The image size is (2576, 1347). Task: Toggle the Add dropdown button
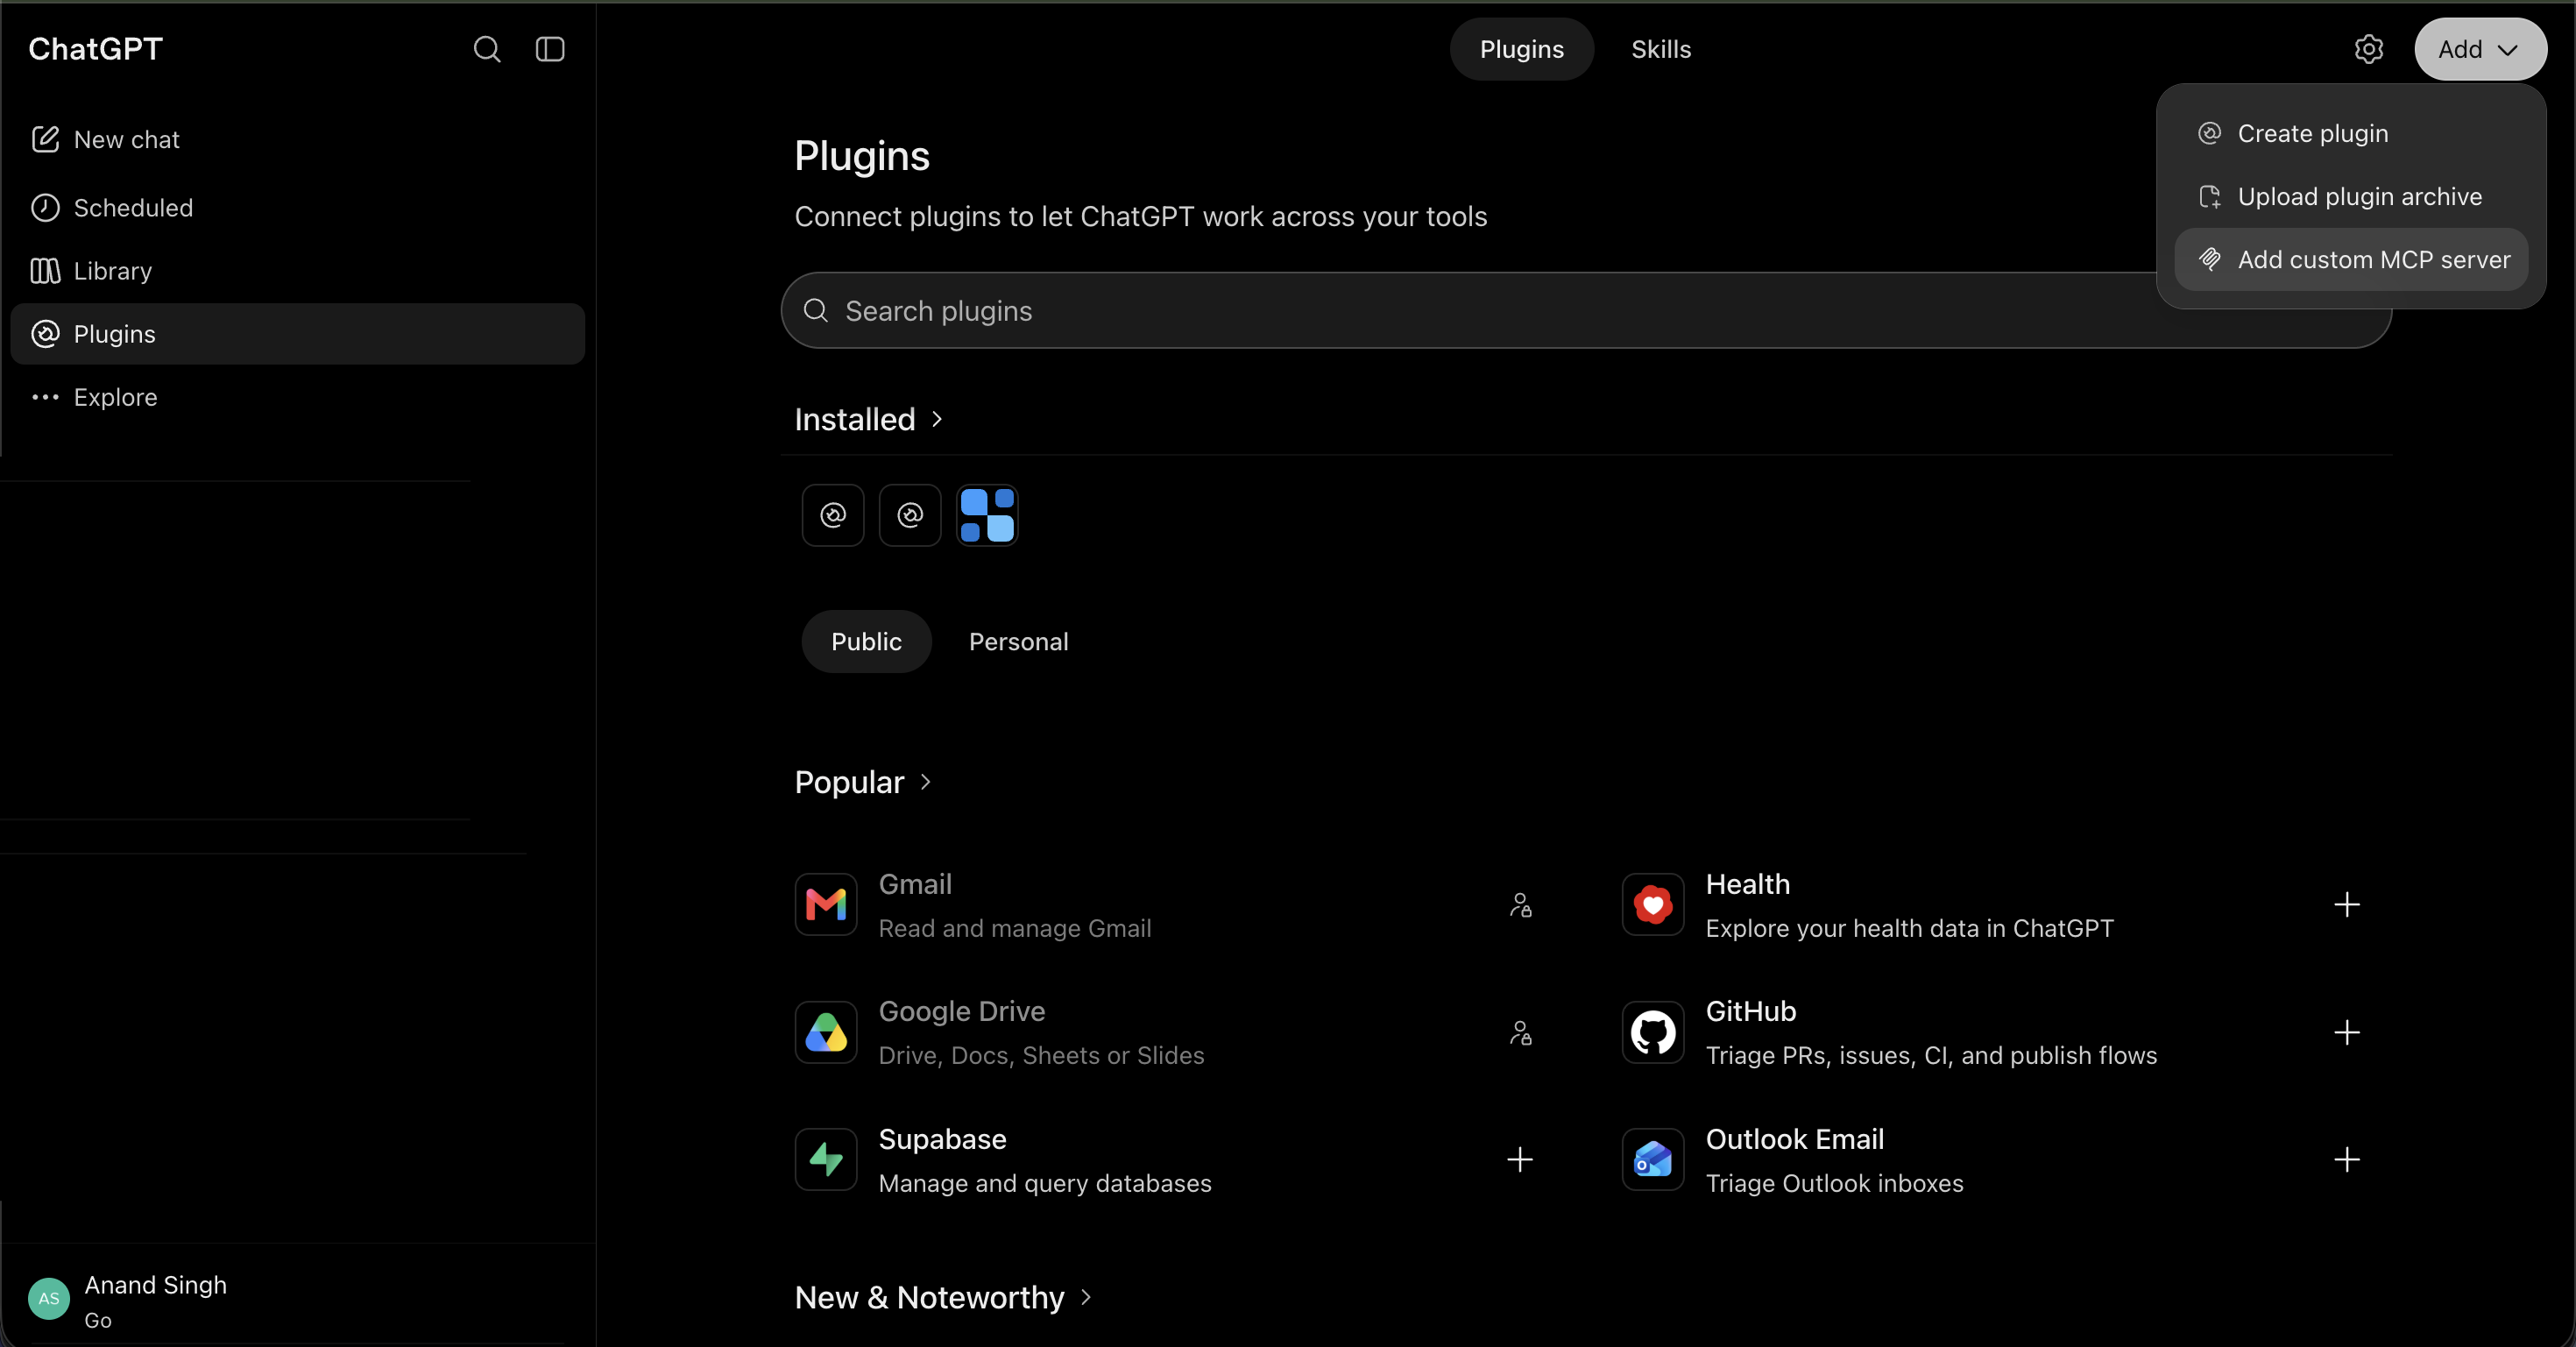2480,49
